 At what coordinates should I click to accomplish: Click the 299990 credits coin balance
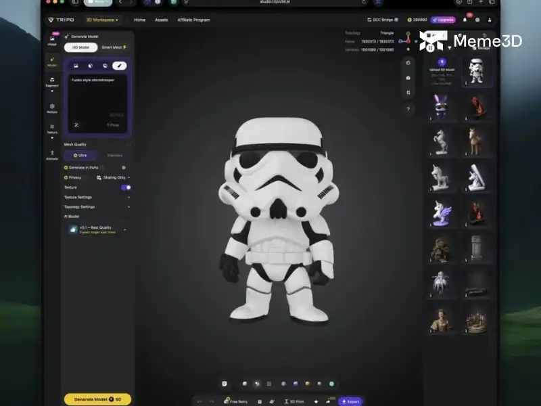[417, 20]
